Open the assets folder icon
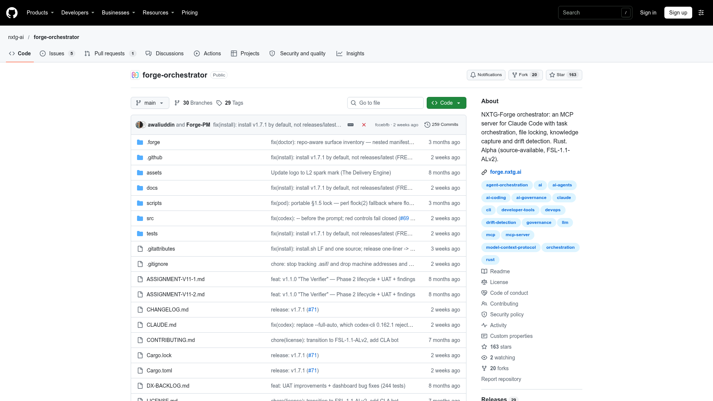 (x=140, y=173)
